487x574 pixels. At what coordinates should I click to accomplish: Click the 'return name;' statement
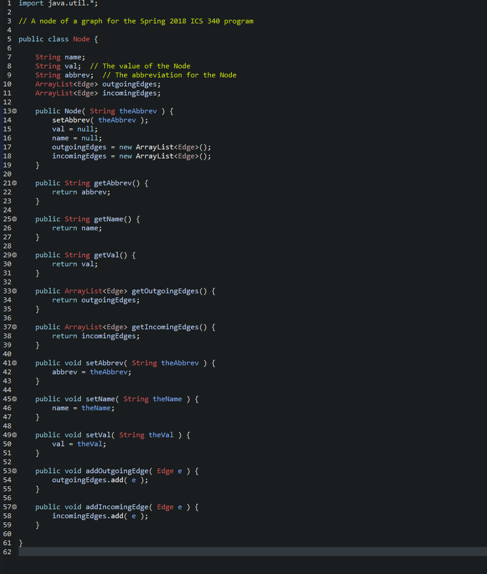[77, 228]
